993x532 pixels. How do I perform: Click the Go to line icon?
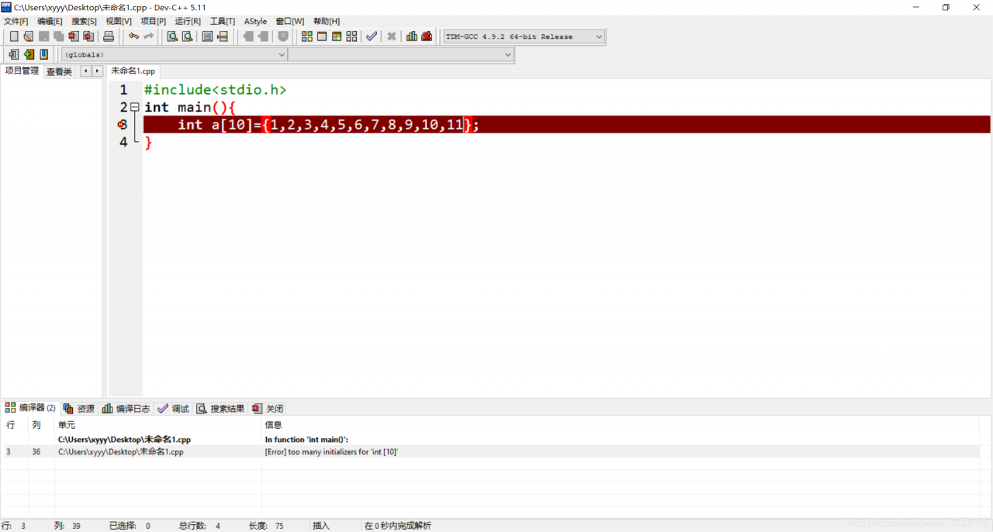[223, 36]
